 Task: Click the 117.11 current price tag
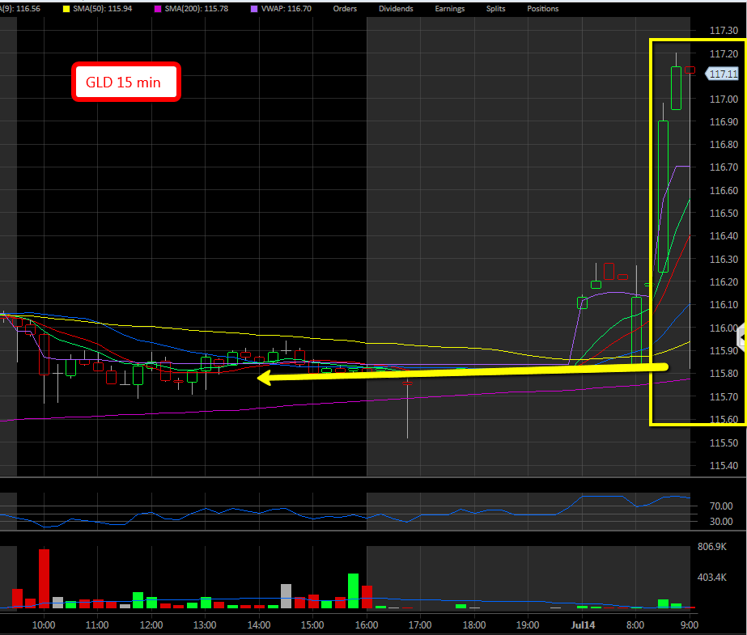[x=722, y=74]
